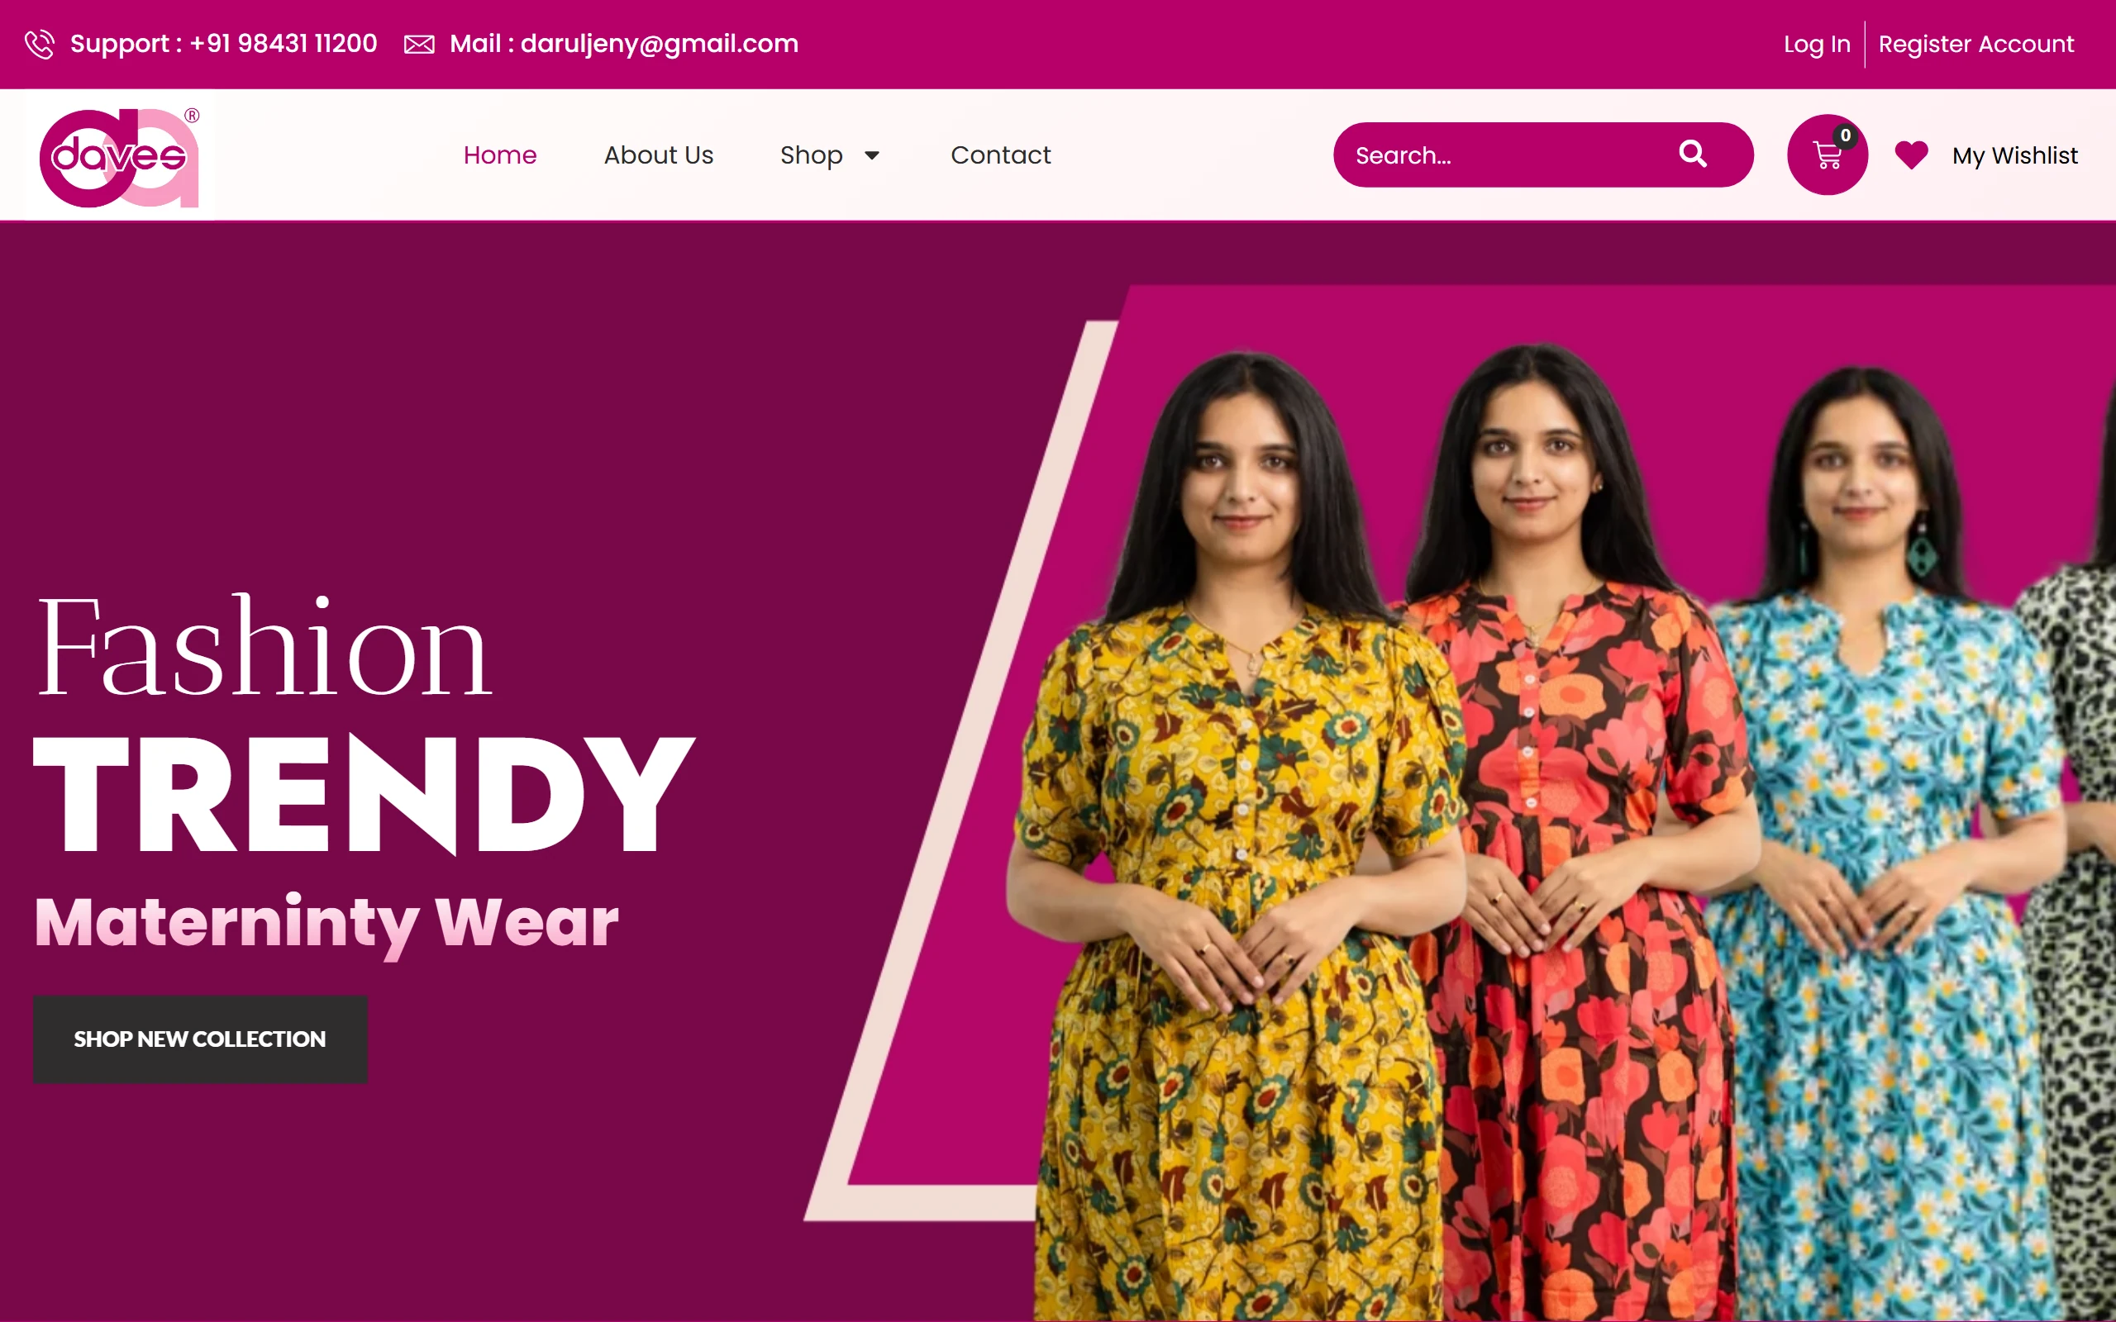
Task: Go to the Home page tab
Action: pos(500,155)
